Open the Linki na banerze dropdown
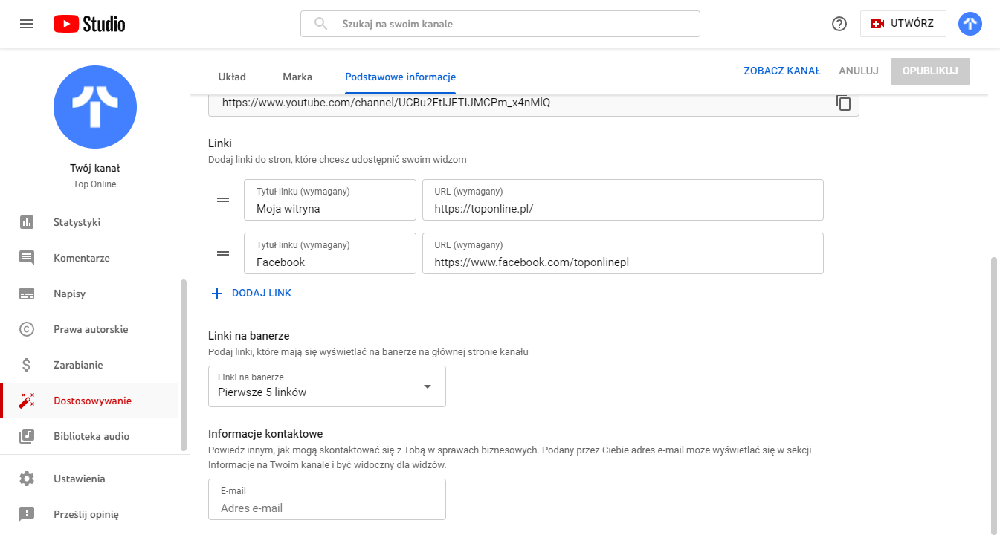This screenshot has width=1000, height=538. (327, 386)
